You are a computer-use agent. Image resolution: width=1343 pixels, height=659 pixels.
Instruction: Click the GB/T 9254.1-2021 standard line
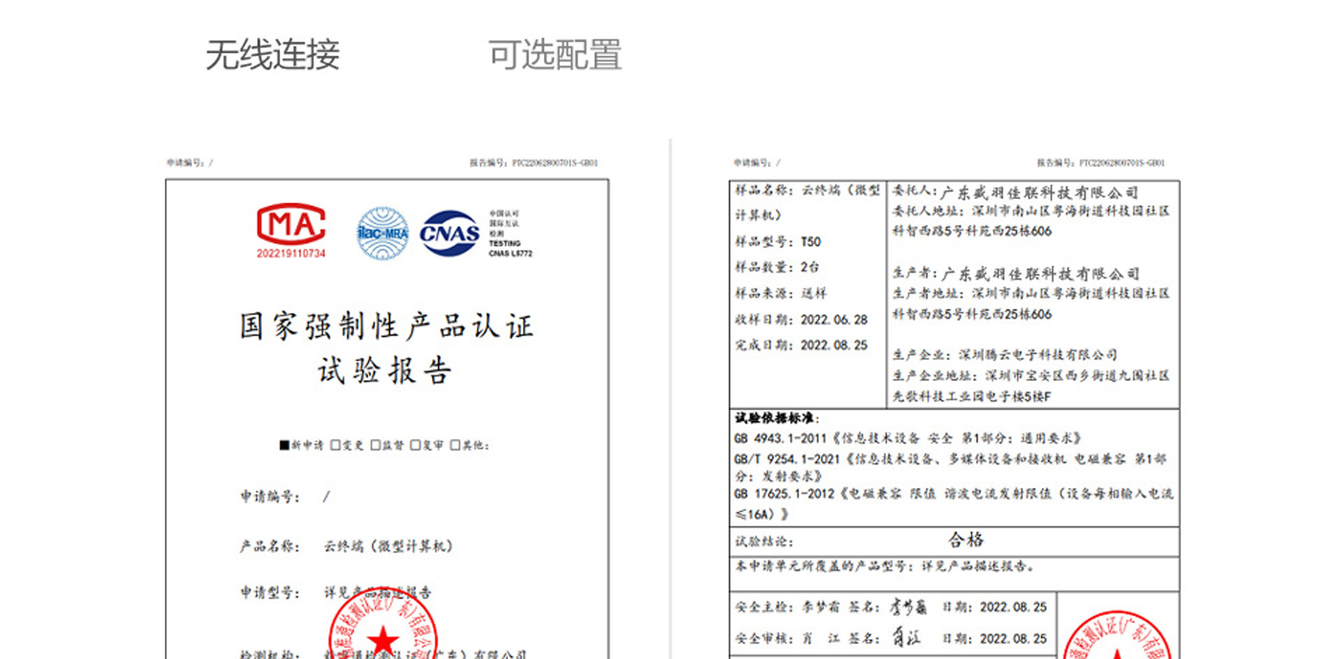[950, 468]
